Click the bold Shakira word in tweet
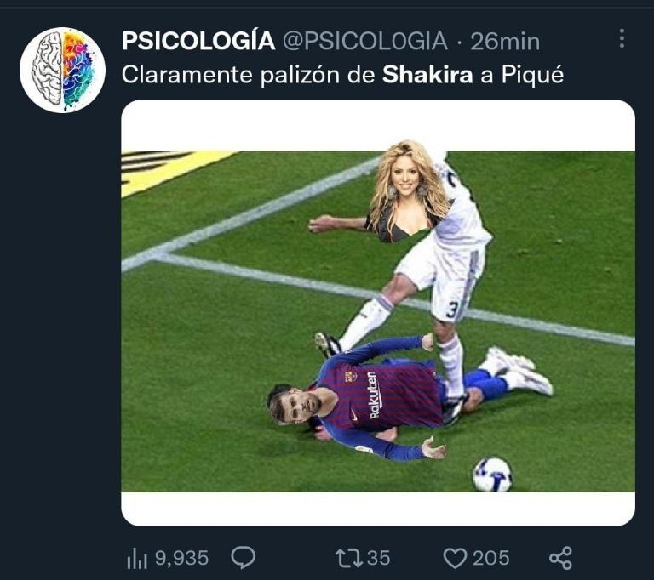The height and width of the screenshot is (580, 654). 427,75
